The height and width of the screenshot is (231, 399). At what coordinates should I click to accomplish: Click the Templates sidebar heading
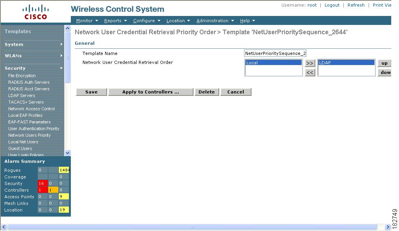coord(18,31)
